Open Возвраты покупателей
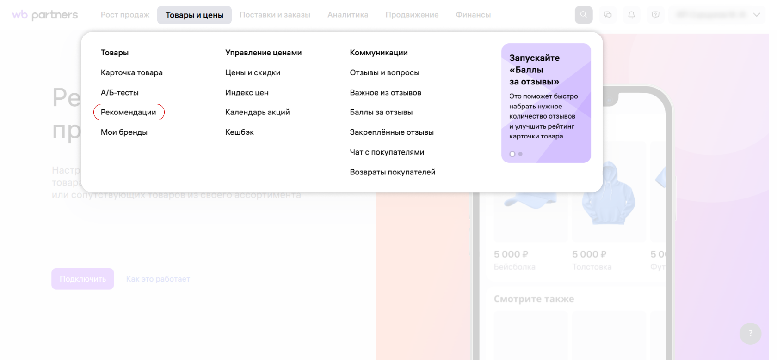This screenshot has height=360, width=777. click(393, 172)
